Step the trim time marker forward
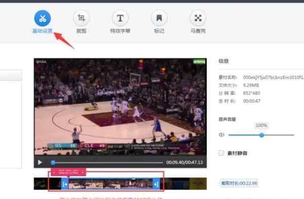Image resolution: width=304 pixels, height=199 pixels. pyautogui.click(x=83, y=172)
